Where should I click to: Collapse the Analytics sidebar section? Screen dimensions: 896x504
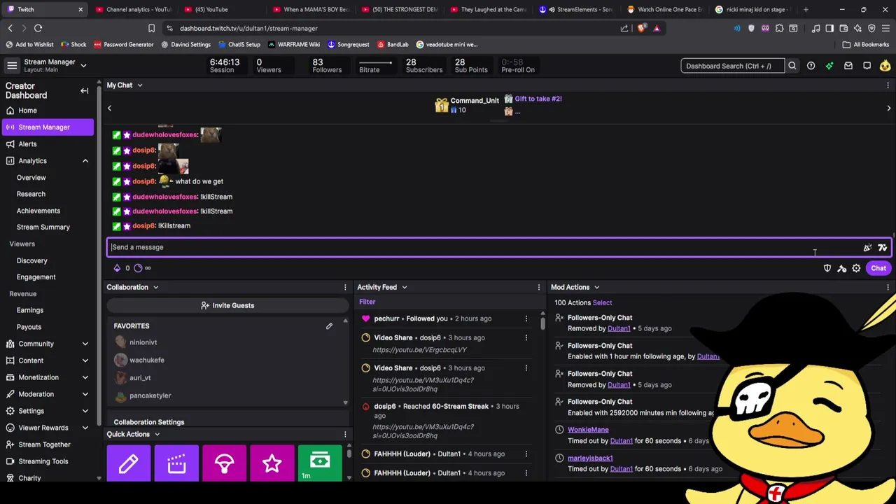[85, 161]
